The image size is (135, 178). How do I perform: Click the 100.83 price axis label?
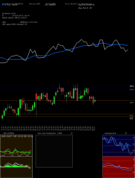(132, 102)
